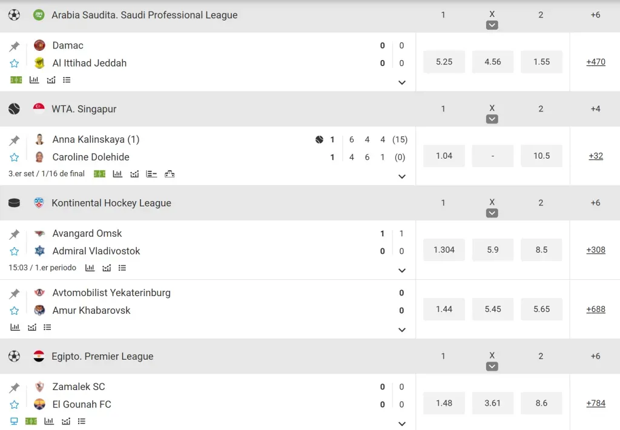The image size is (620, 430).
Task: Show podium standings icon for Kalinskaya match
Action: point(170,174)
